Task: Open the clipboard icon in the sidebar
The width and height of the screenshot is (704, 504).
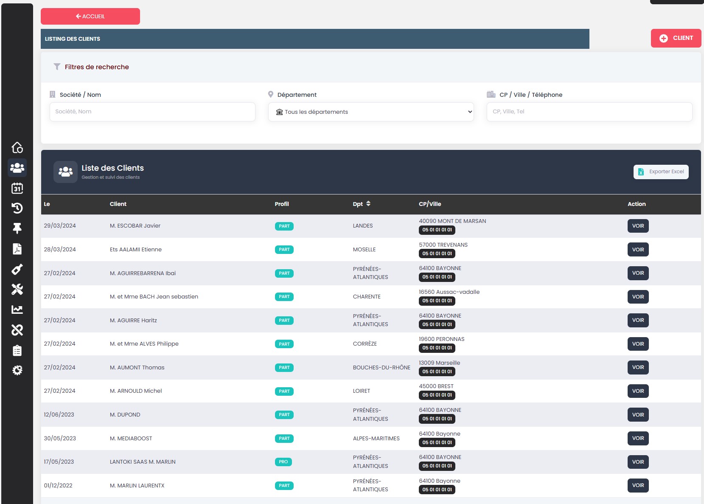Action: pyautogui.click(x=17, y=350)
